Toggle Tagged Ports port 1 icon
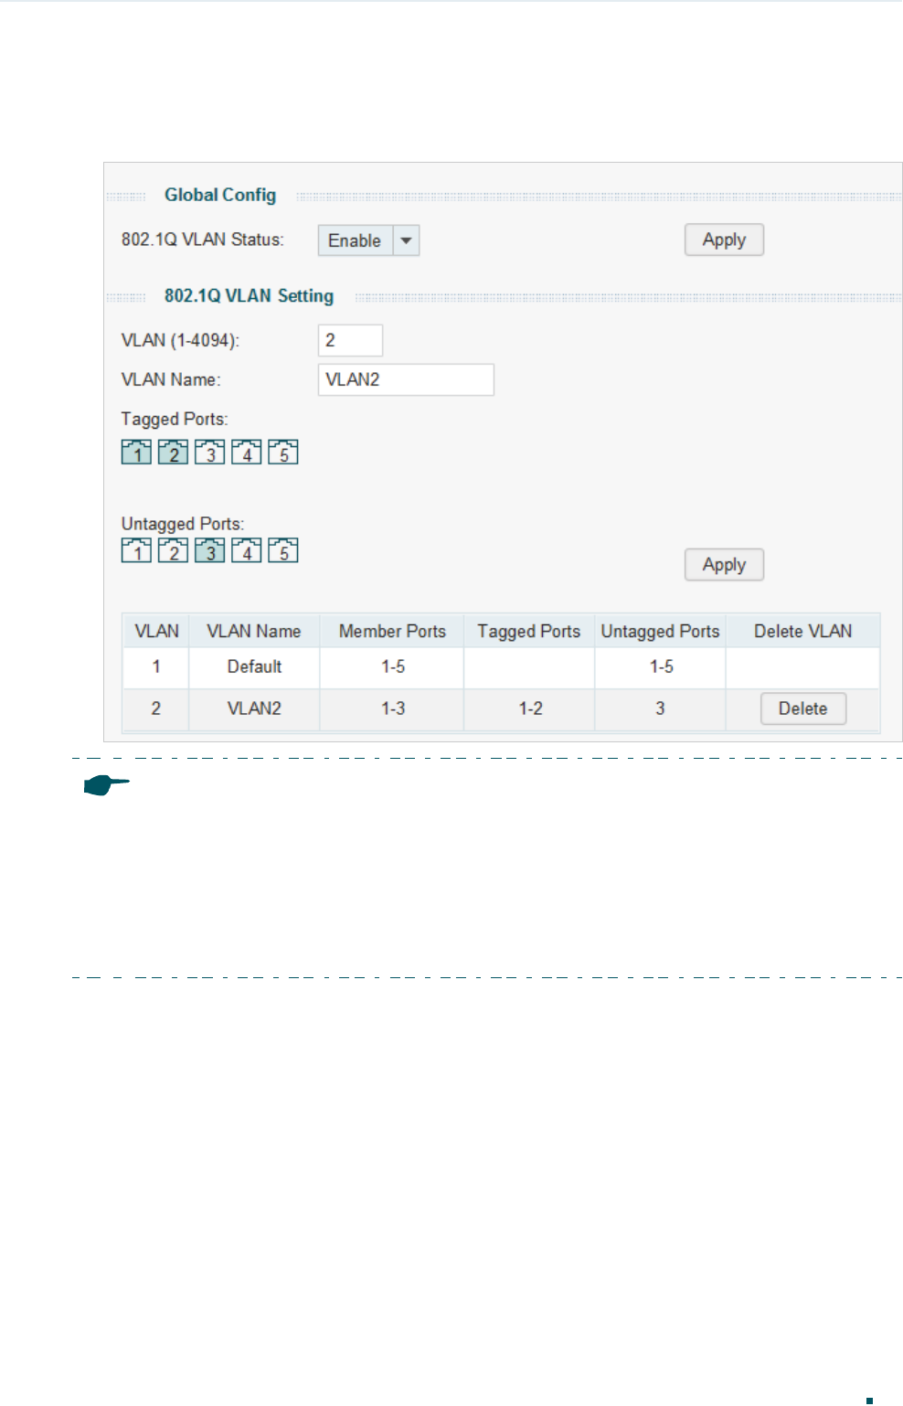The height and width of the screenshot is (1406, 903). click(136, 452)
